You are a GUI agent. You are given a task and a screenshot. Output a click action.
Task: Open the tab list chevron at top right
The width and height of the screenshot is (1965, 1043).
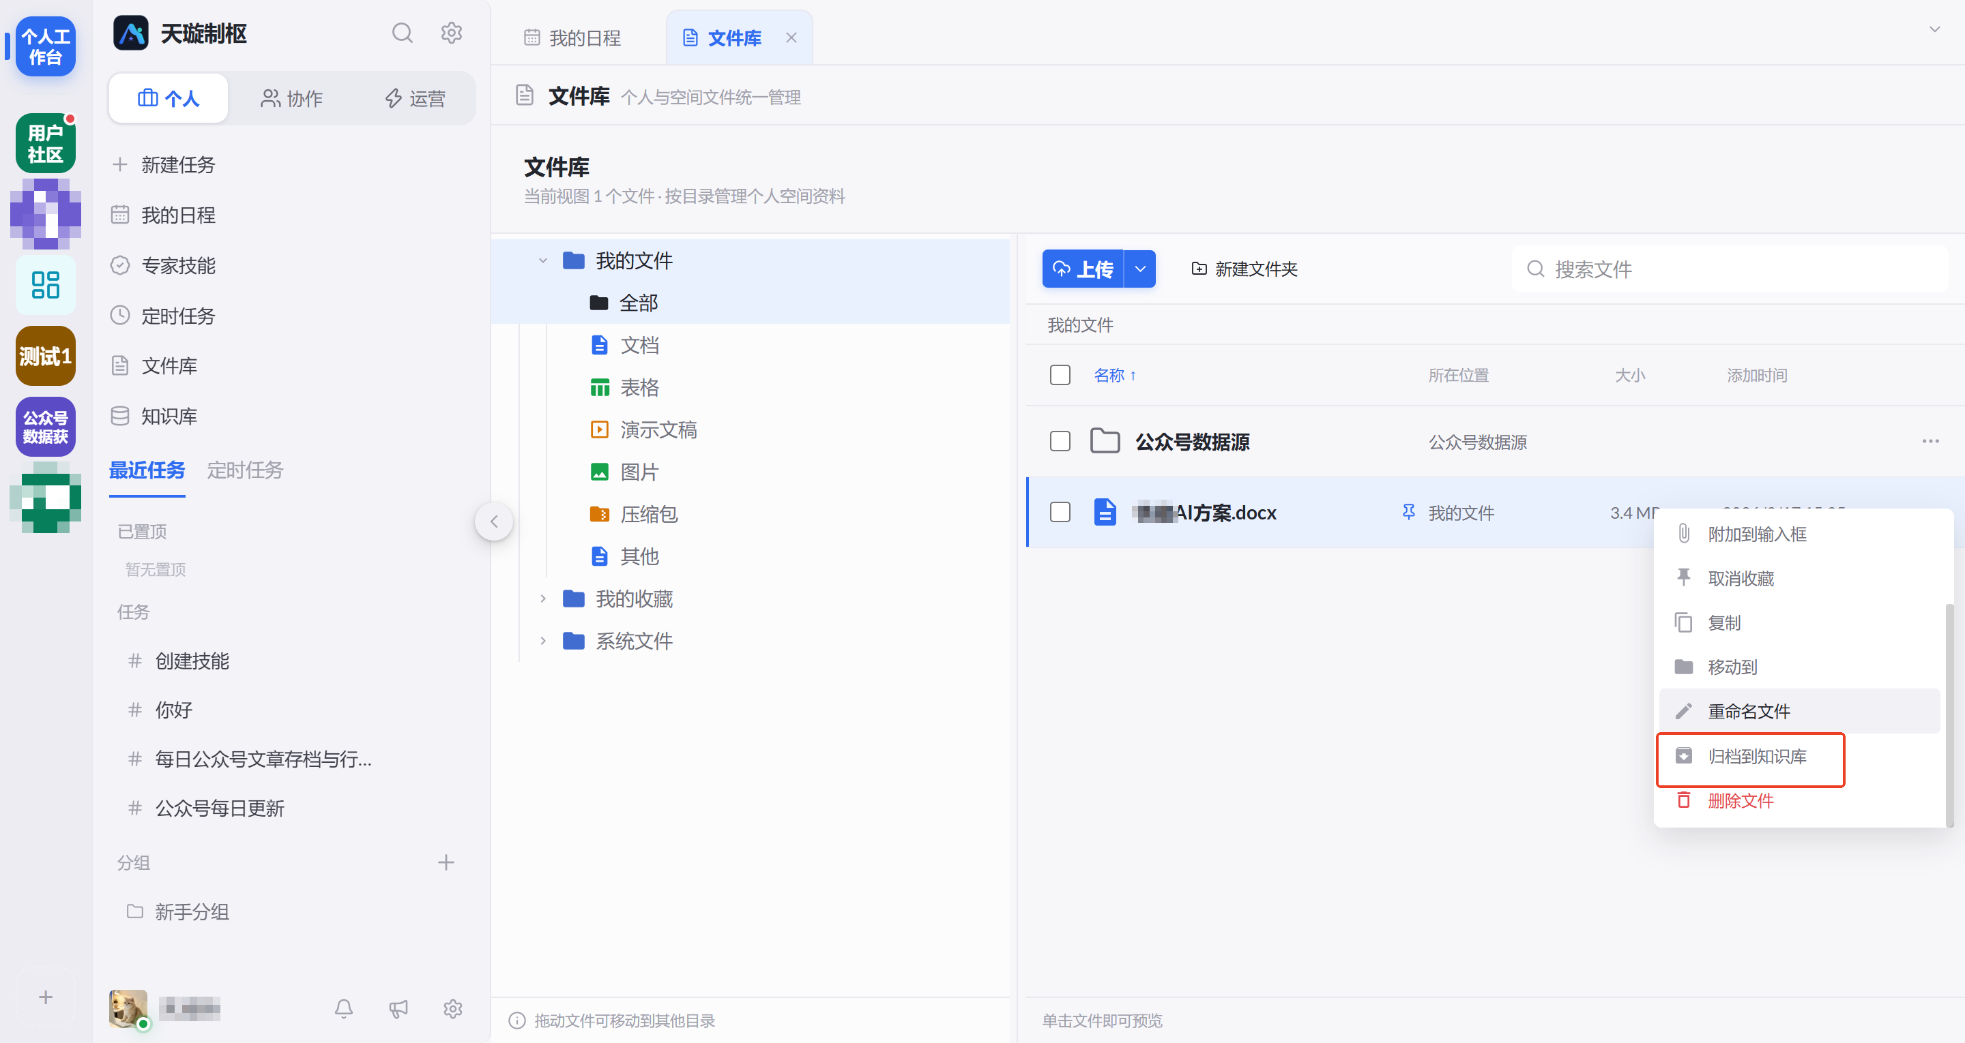pyautogui.click(x=1934, y=29)
